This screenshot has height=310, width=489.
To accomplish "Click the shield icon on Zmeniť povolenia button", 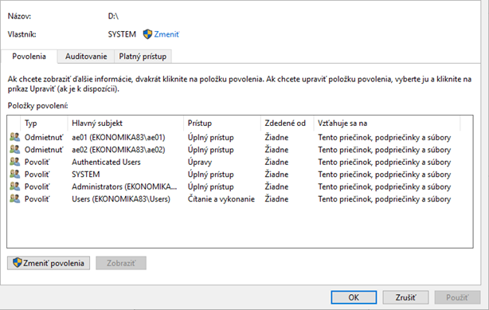I will point(18,262).
